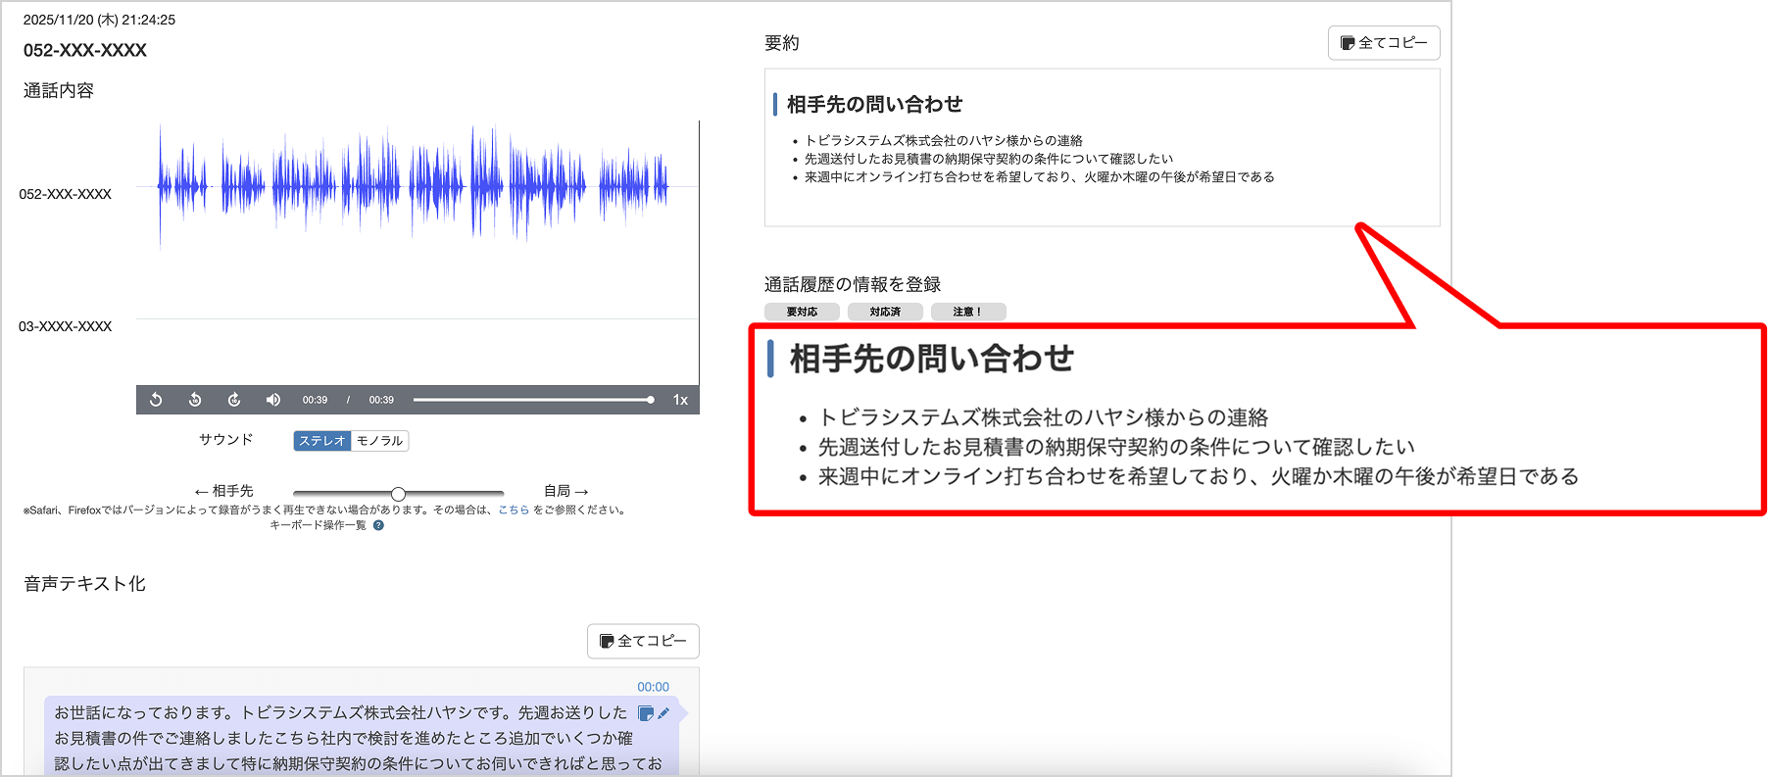Click inside the 要約 summary text box
1768x777 pixels.
[x=1102, y=147]
